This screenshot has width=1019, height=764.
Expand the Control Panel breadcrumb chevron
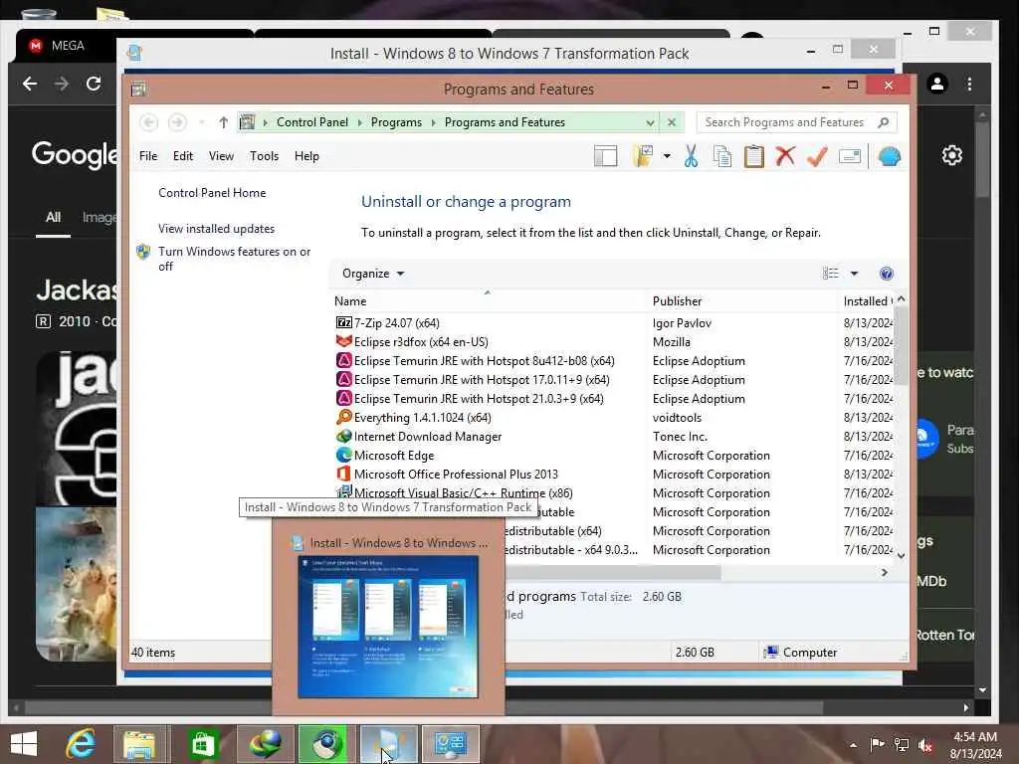(359, 122)
